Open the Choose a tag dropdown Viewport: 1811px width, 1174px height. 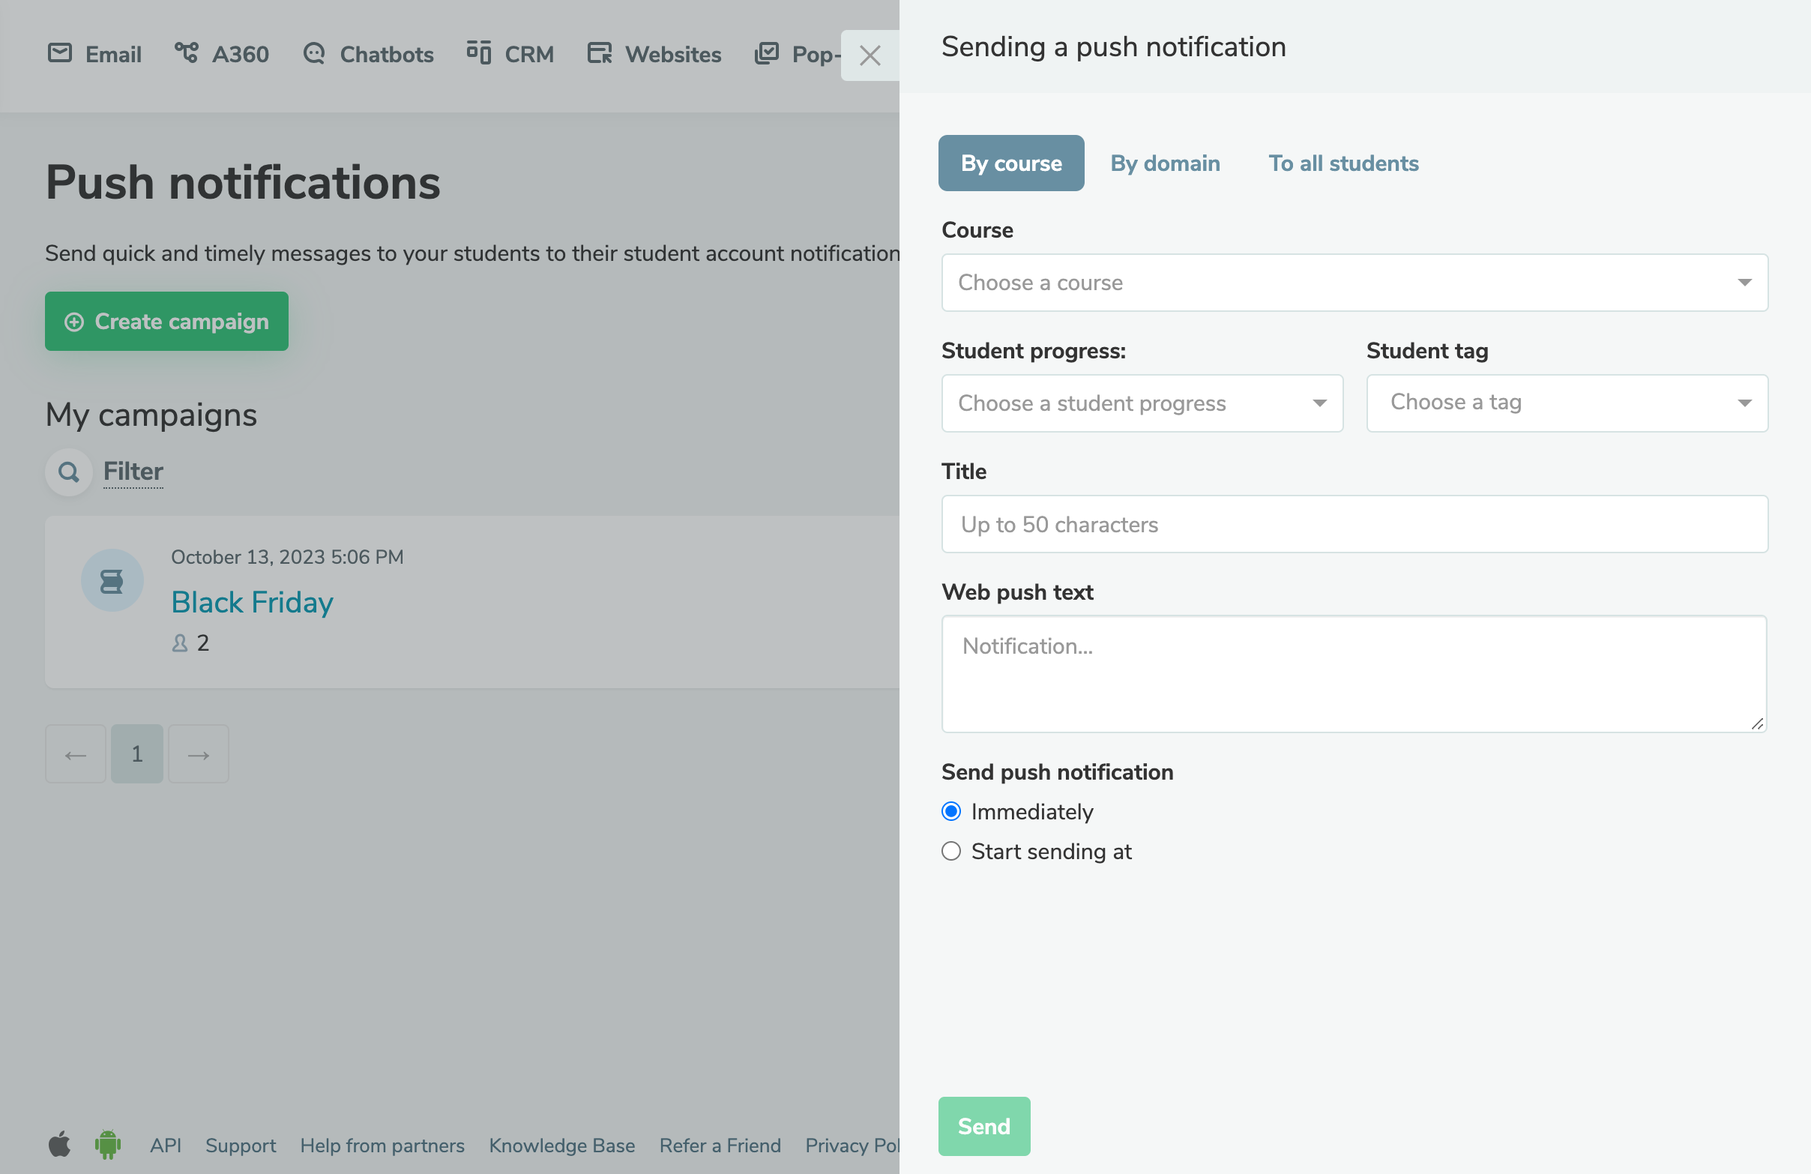tap(1567, 403)
